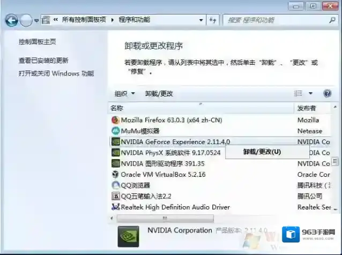Click the Realtek High Definition Audio icon
Viewport: 342px width, 255px height.
(115, 207)
